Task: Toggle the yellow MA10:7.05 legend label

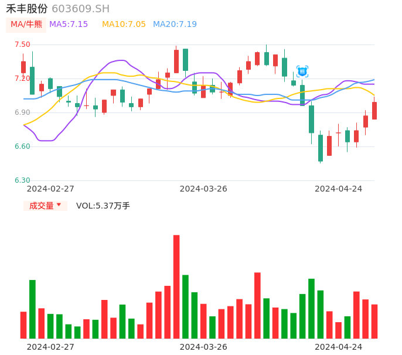Action: point(124,25)
